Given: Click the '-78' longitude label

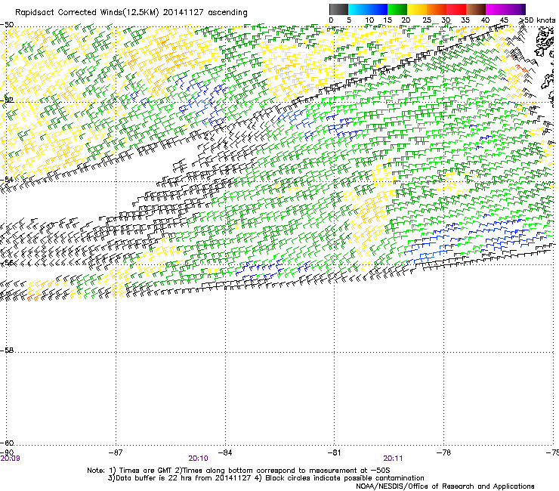Looking at the screenshot, I should point(443,452).
